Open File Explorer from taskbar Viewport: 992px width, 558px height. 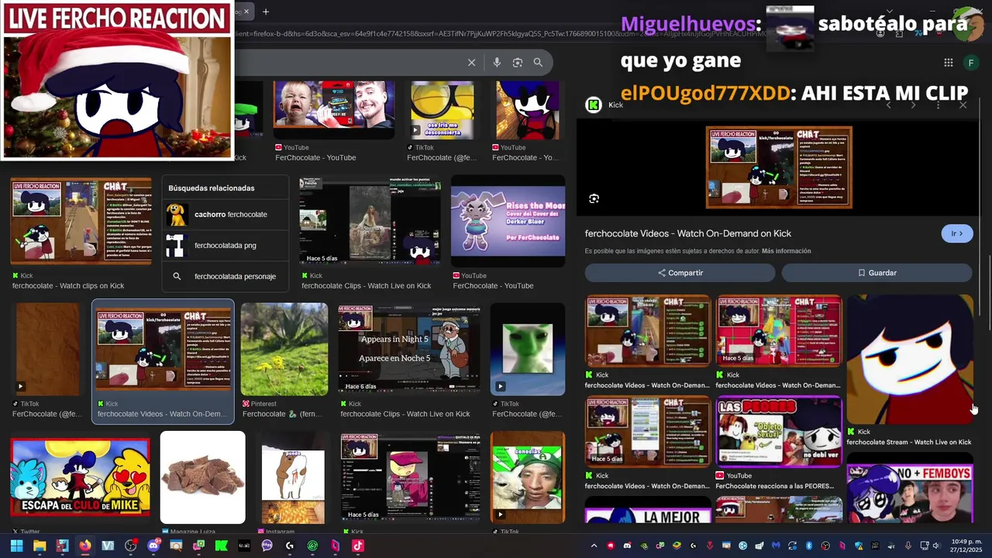(x=40, y=546)
